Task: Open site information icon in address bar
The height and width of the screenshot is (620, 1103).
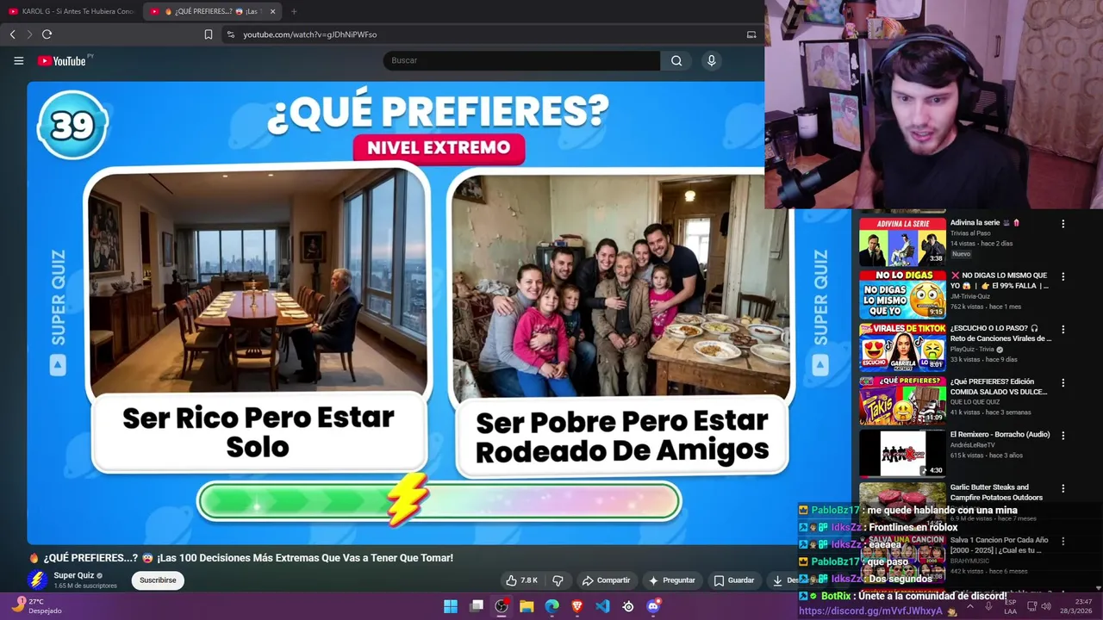Action: 230,34
